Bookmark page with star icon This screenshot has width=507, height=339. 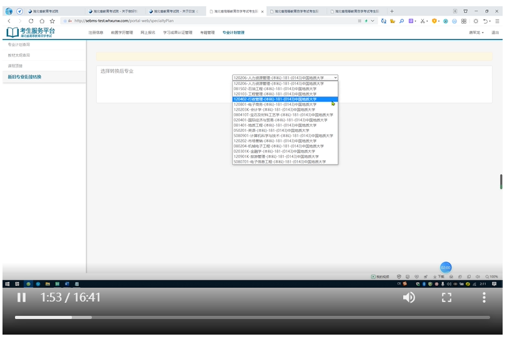click(x=53, y=21)
